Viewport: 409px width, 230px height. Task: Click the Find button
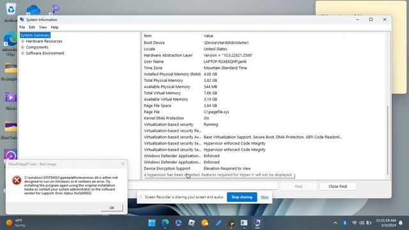click(x=298, y=187)
